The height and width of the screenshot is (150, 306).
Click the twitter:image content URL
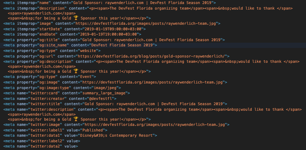155,125
